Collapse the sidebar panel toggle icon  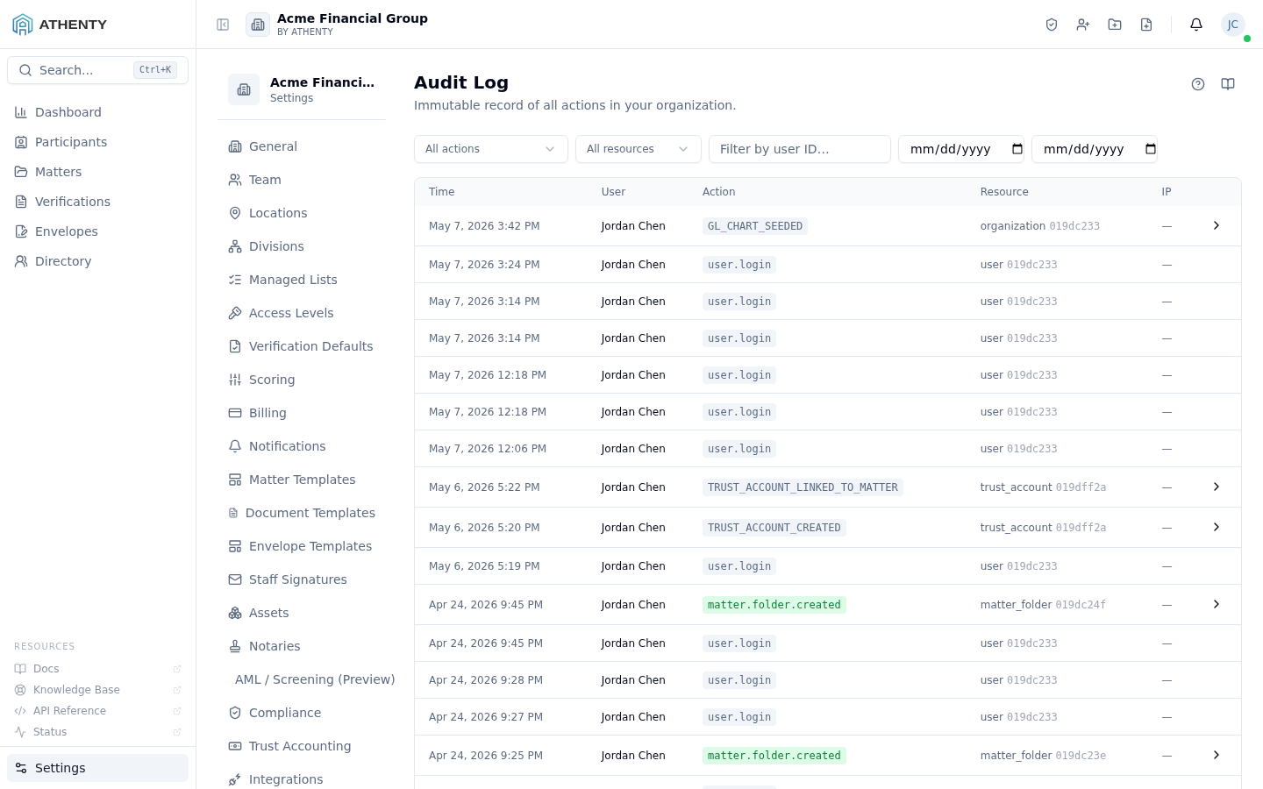tap(223, 25)
